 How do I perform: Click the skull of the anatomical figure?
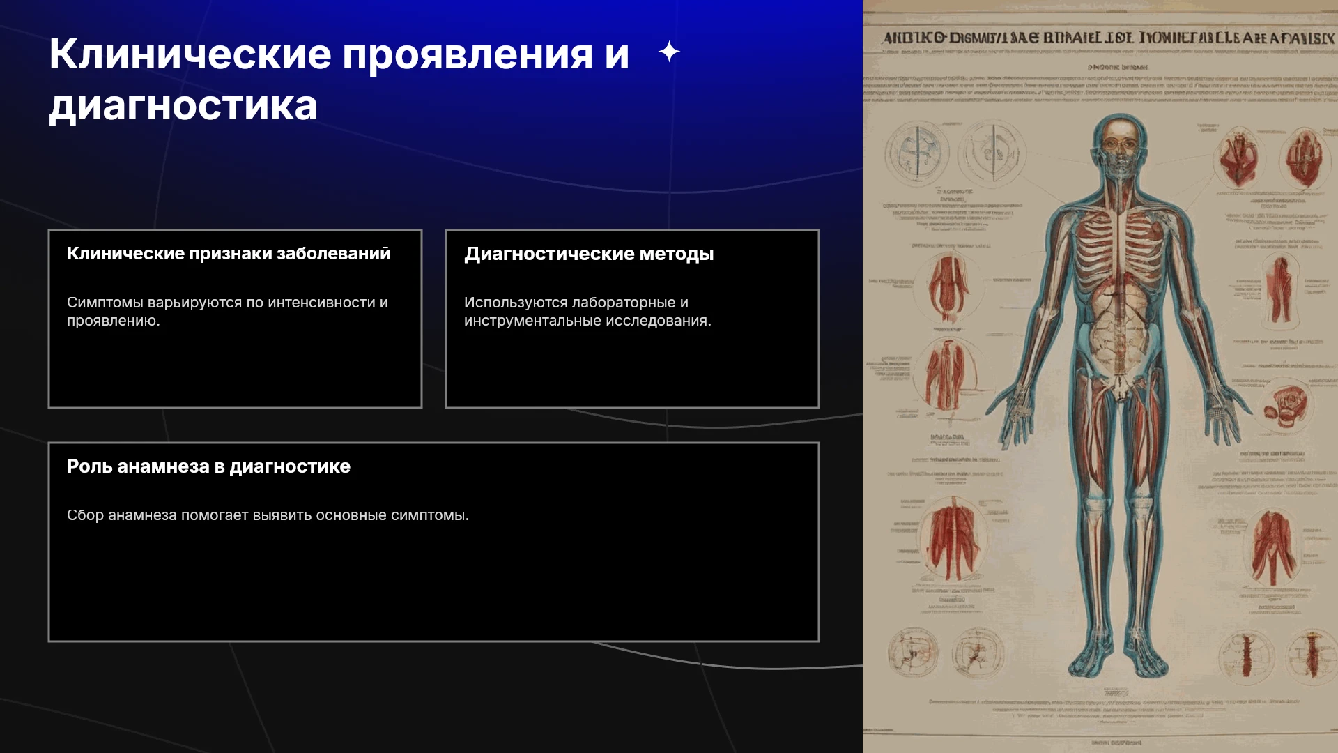point(1119,148)
